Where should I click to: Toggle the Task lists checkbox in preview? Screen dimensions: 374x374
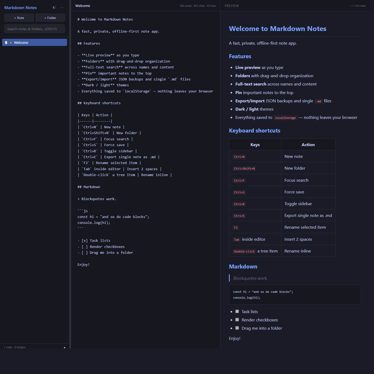click(x=237, y=311)
